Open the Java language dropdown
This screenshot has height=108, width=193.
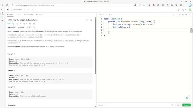point(102,15)
